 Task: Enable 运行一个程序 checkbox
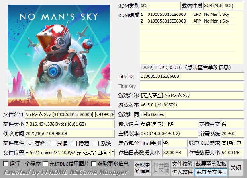click(x=6, y=164)
